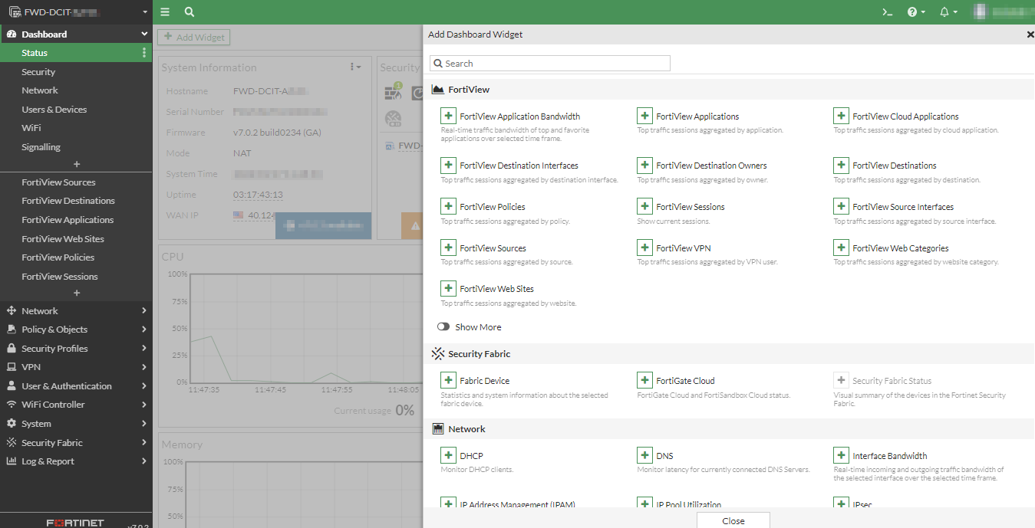Click the widget Search field
Viewport: 1035px width, 528px height.
click(x=549, y=63)
